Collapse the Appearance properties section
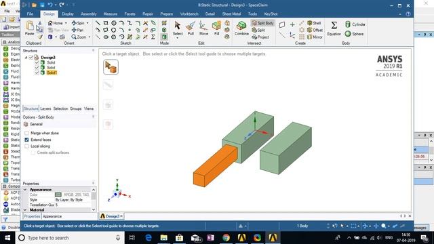 [25, 190]
